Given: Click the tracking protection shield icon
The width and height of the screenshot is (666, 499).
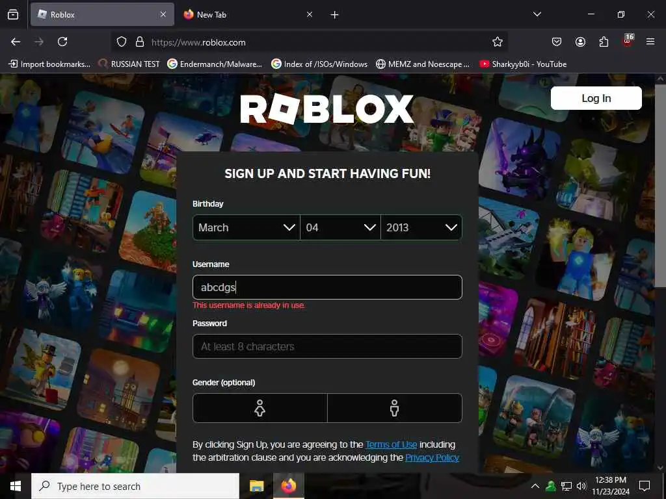Looking at the screenshot, I should pyautogui.click(x=122, y=42).
